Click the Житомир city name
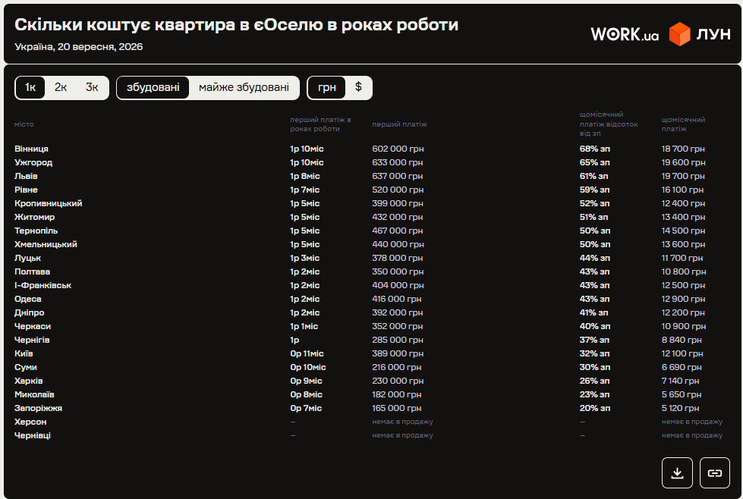743x499 pixels. tap(35, 218)
